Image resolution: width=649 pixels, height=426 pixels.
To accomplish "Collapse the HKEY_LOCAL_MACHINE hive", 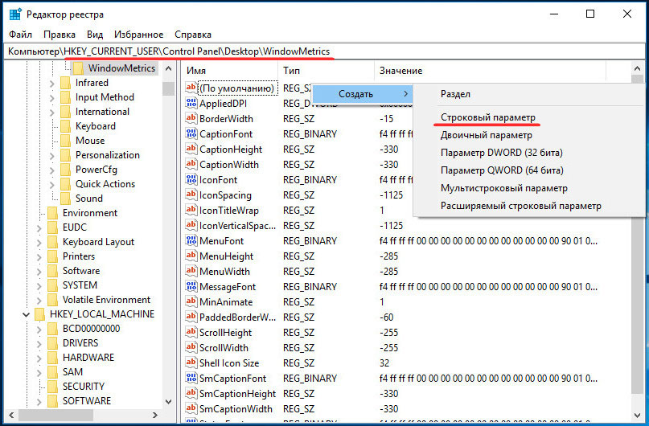I will click(x=26, y=315).
